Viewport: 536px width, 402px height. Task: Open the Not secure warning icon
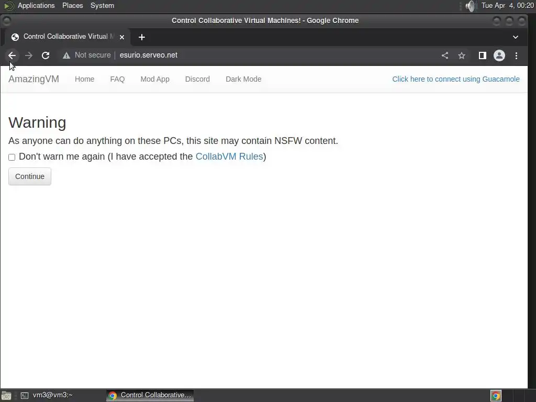(66, 55)
